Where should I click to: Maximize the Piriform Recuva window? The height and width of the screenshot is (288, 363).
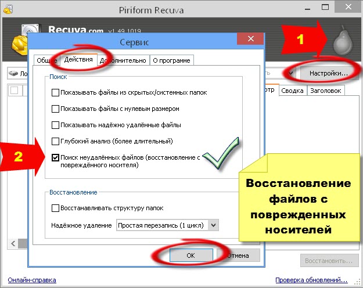click(x=325, y=7)
